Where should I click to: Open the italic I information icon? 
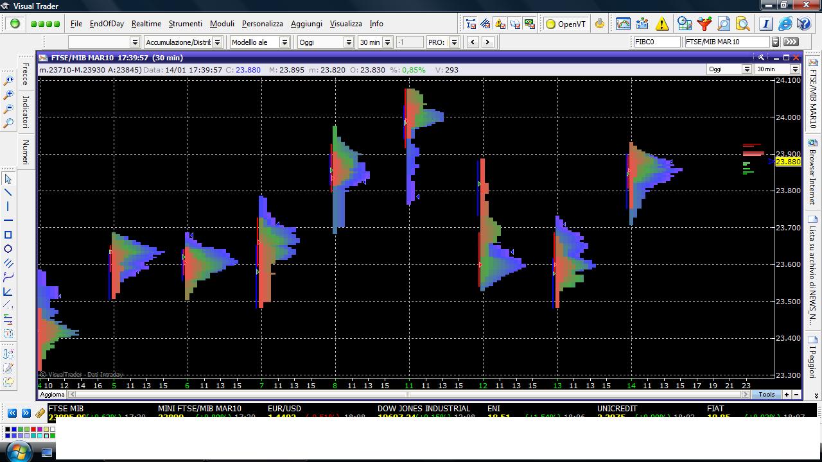[x=765, y=24]
